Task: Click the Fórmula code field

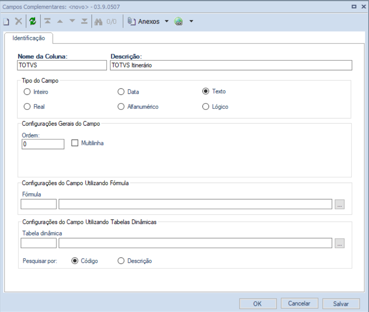Action: 39,204
